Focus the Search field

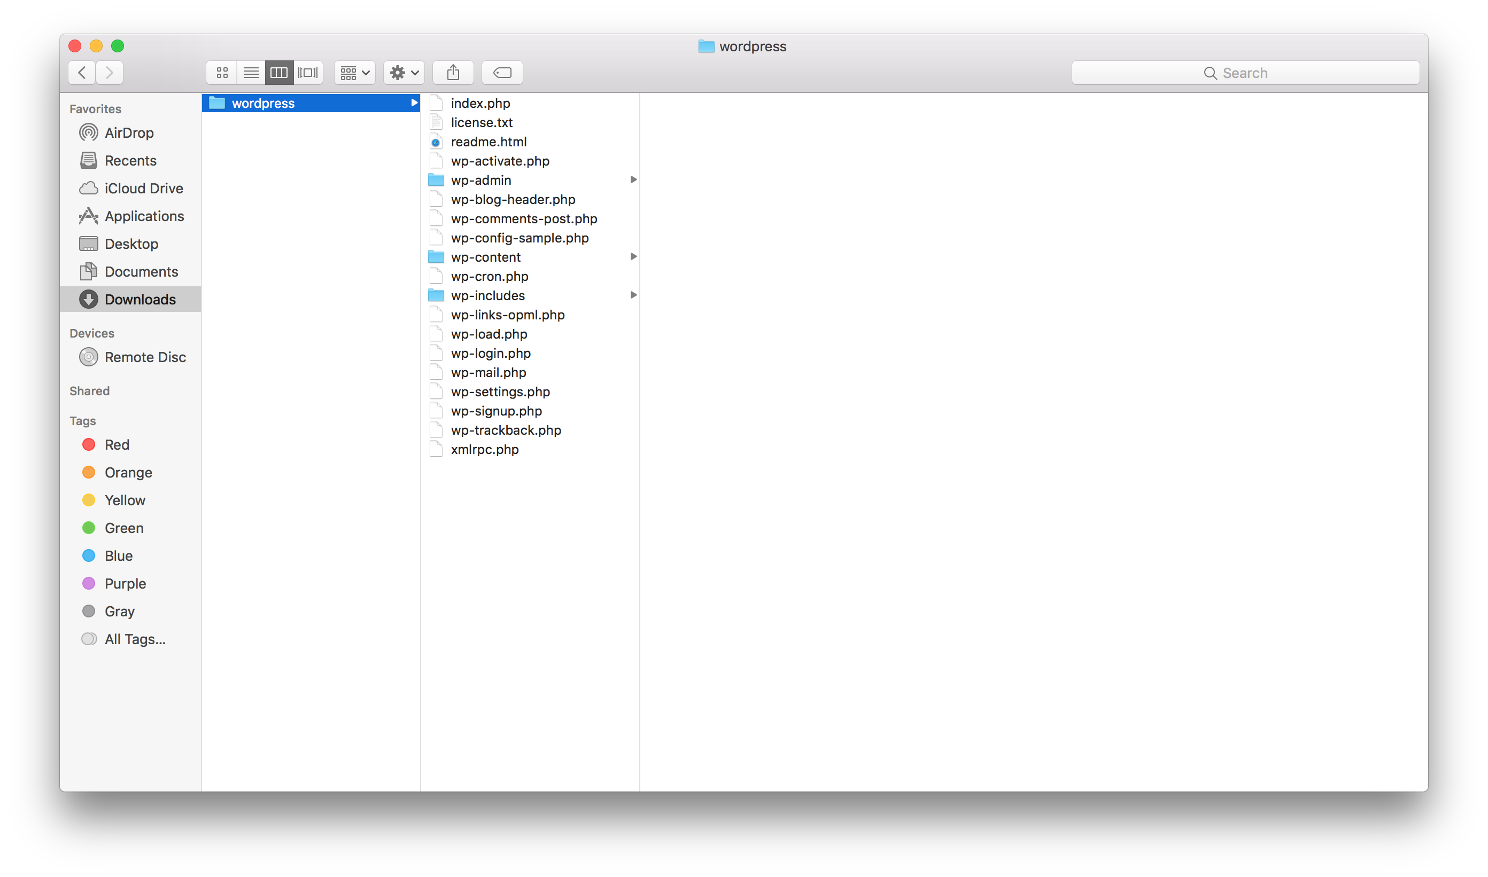[x=1245, y=73]
